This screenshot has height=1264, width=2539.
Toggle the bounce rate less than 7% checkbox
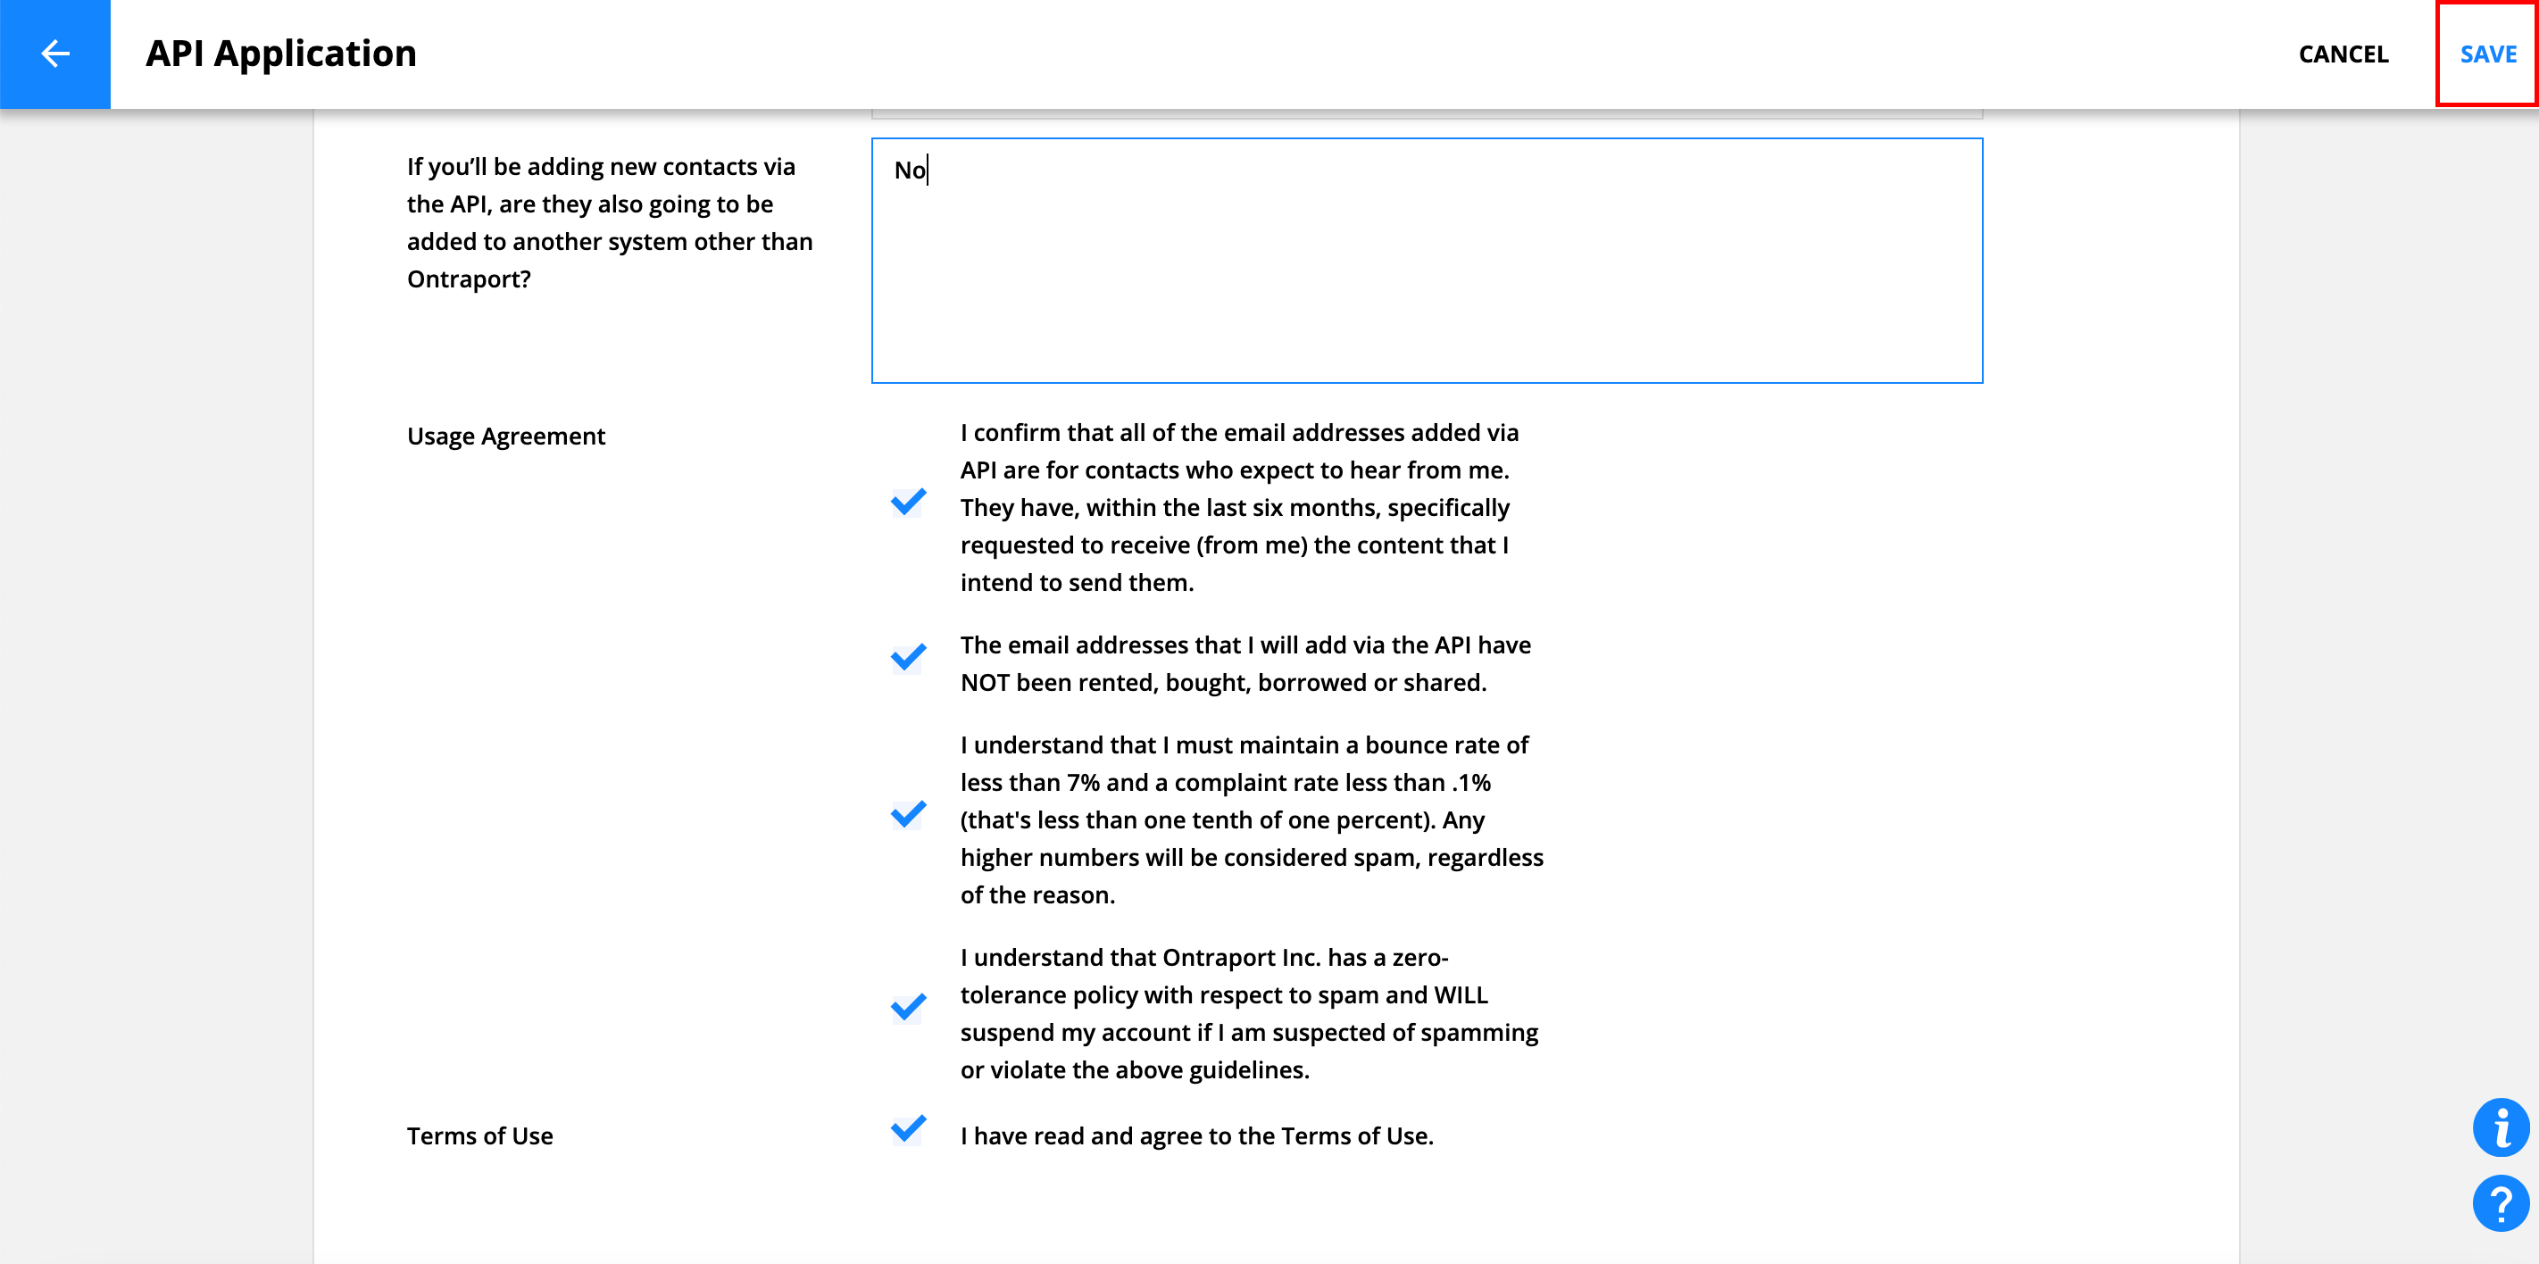click(x=908, y=816)
